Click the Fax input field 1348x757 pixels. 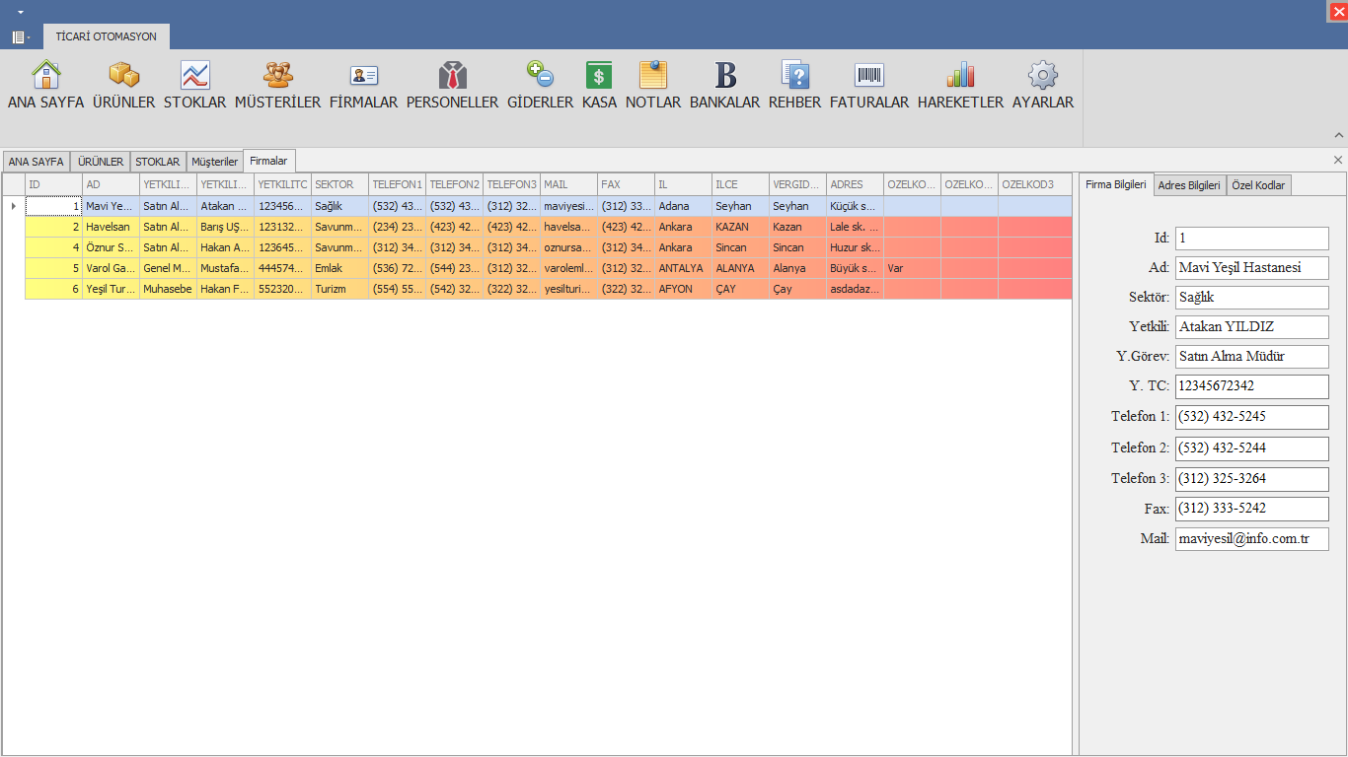coord(1252,509)
